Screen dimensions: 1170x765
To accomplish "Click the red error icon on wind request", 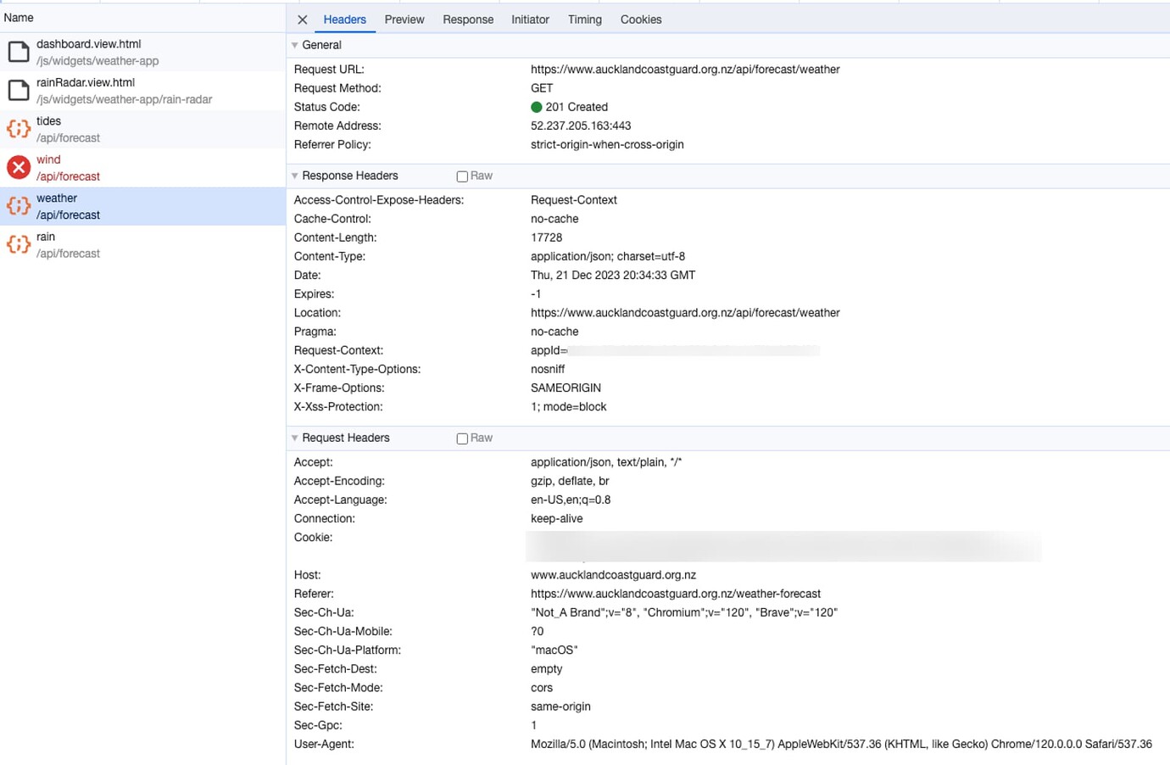I will tap(19, 166).
